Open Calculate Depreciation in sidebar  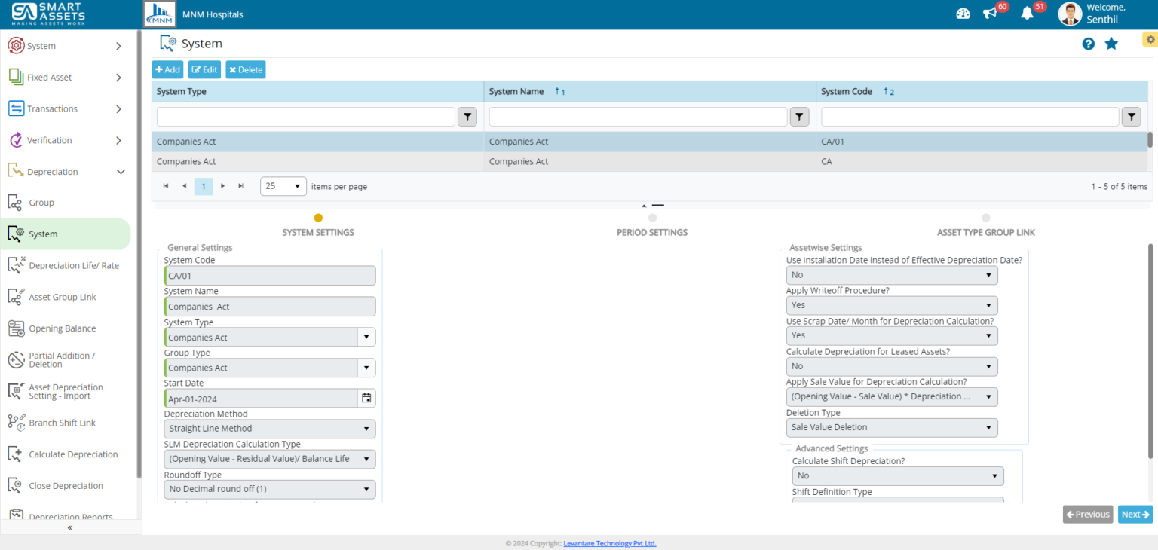pyautogui.click(x=73, y=454)
